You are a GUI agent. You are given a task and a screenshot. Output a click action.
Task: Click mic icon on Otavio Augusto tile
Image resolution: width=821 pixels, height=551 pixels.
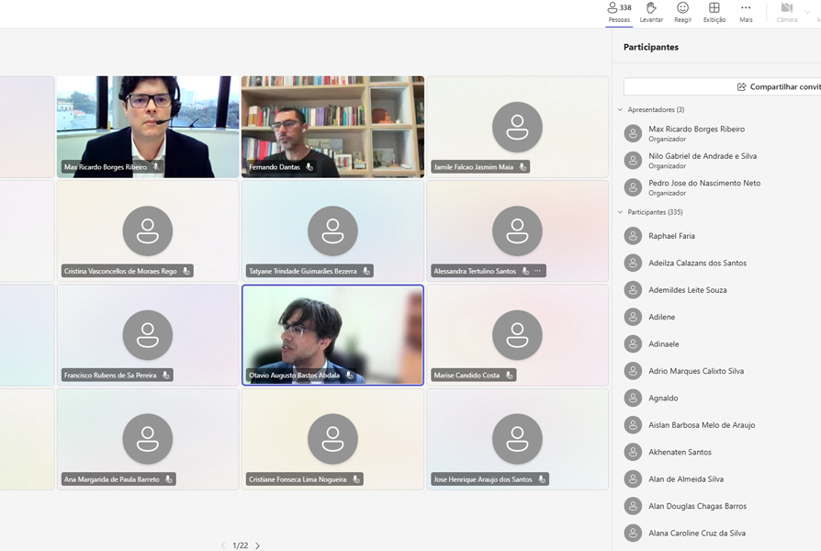point(349,375)
